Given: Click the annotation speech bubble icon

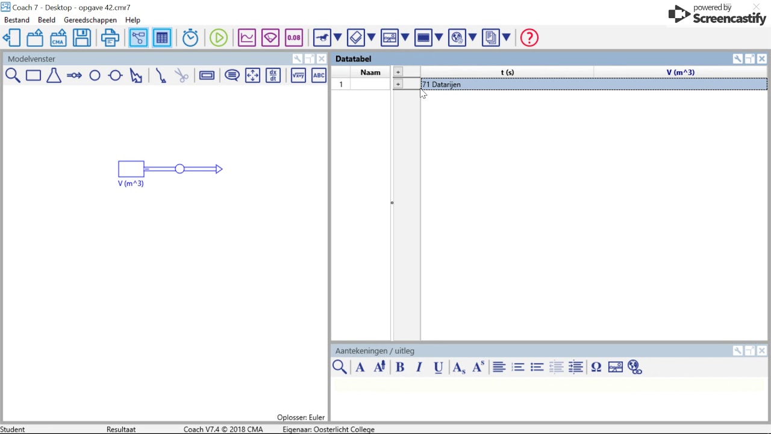Looking at the screenshot, I should [x=232, y=76].
